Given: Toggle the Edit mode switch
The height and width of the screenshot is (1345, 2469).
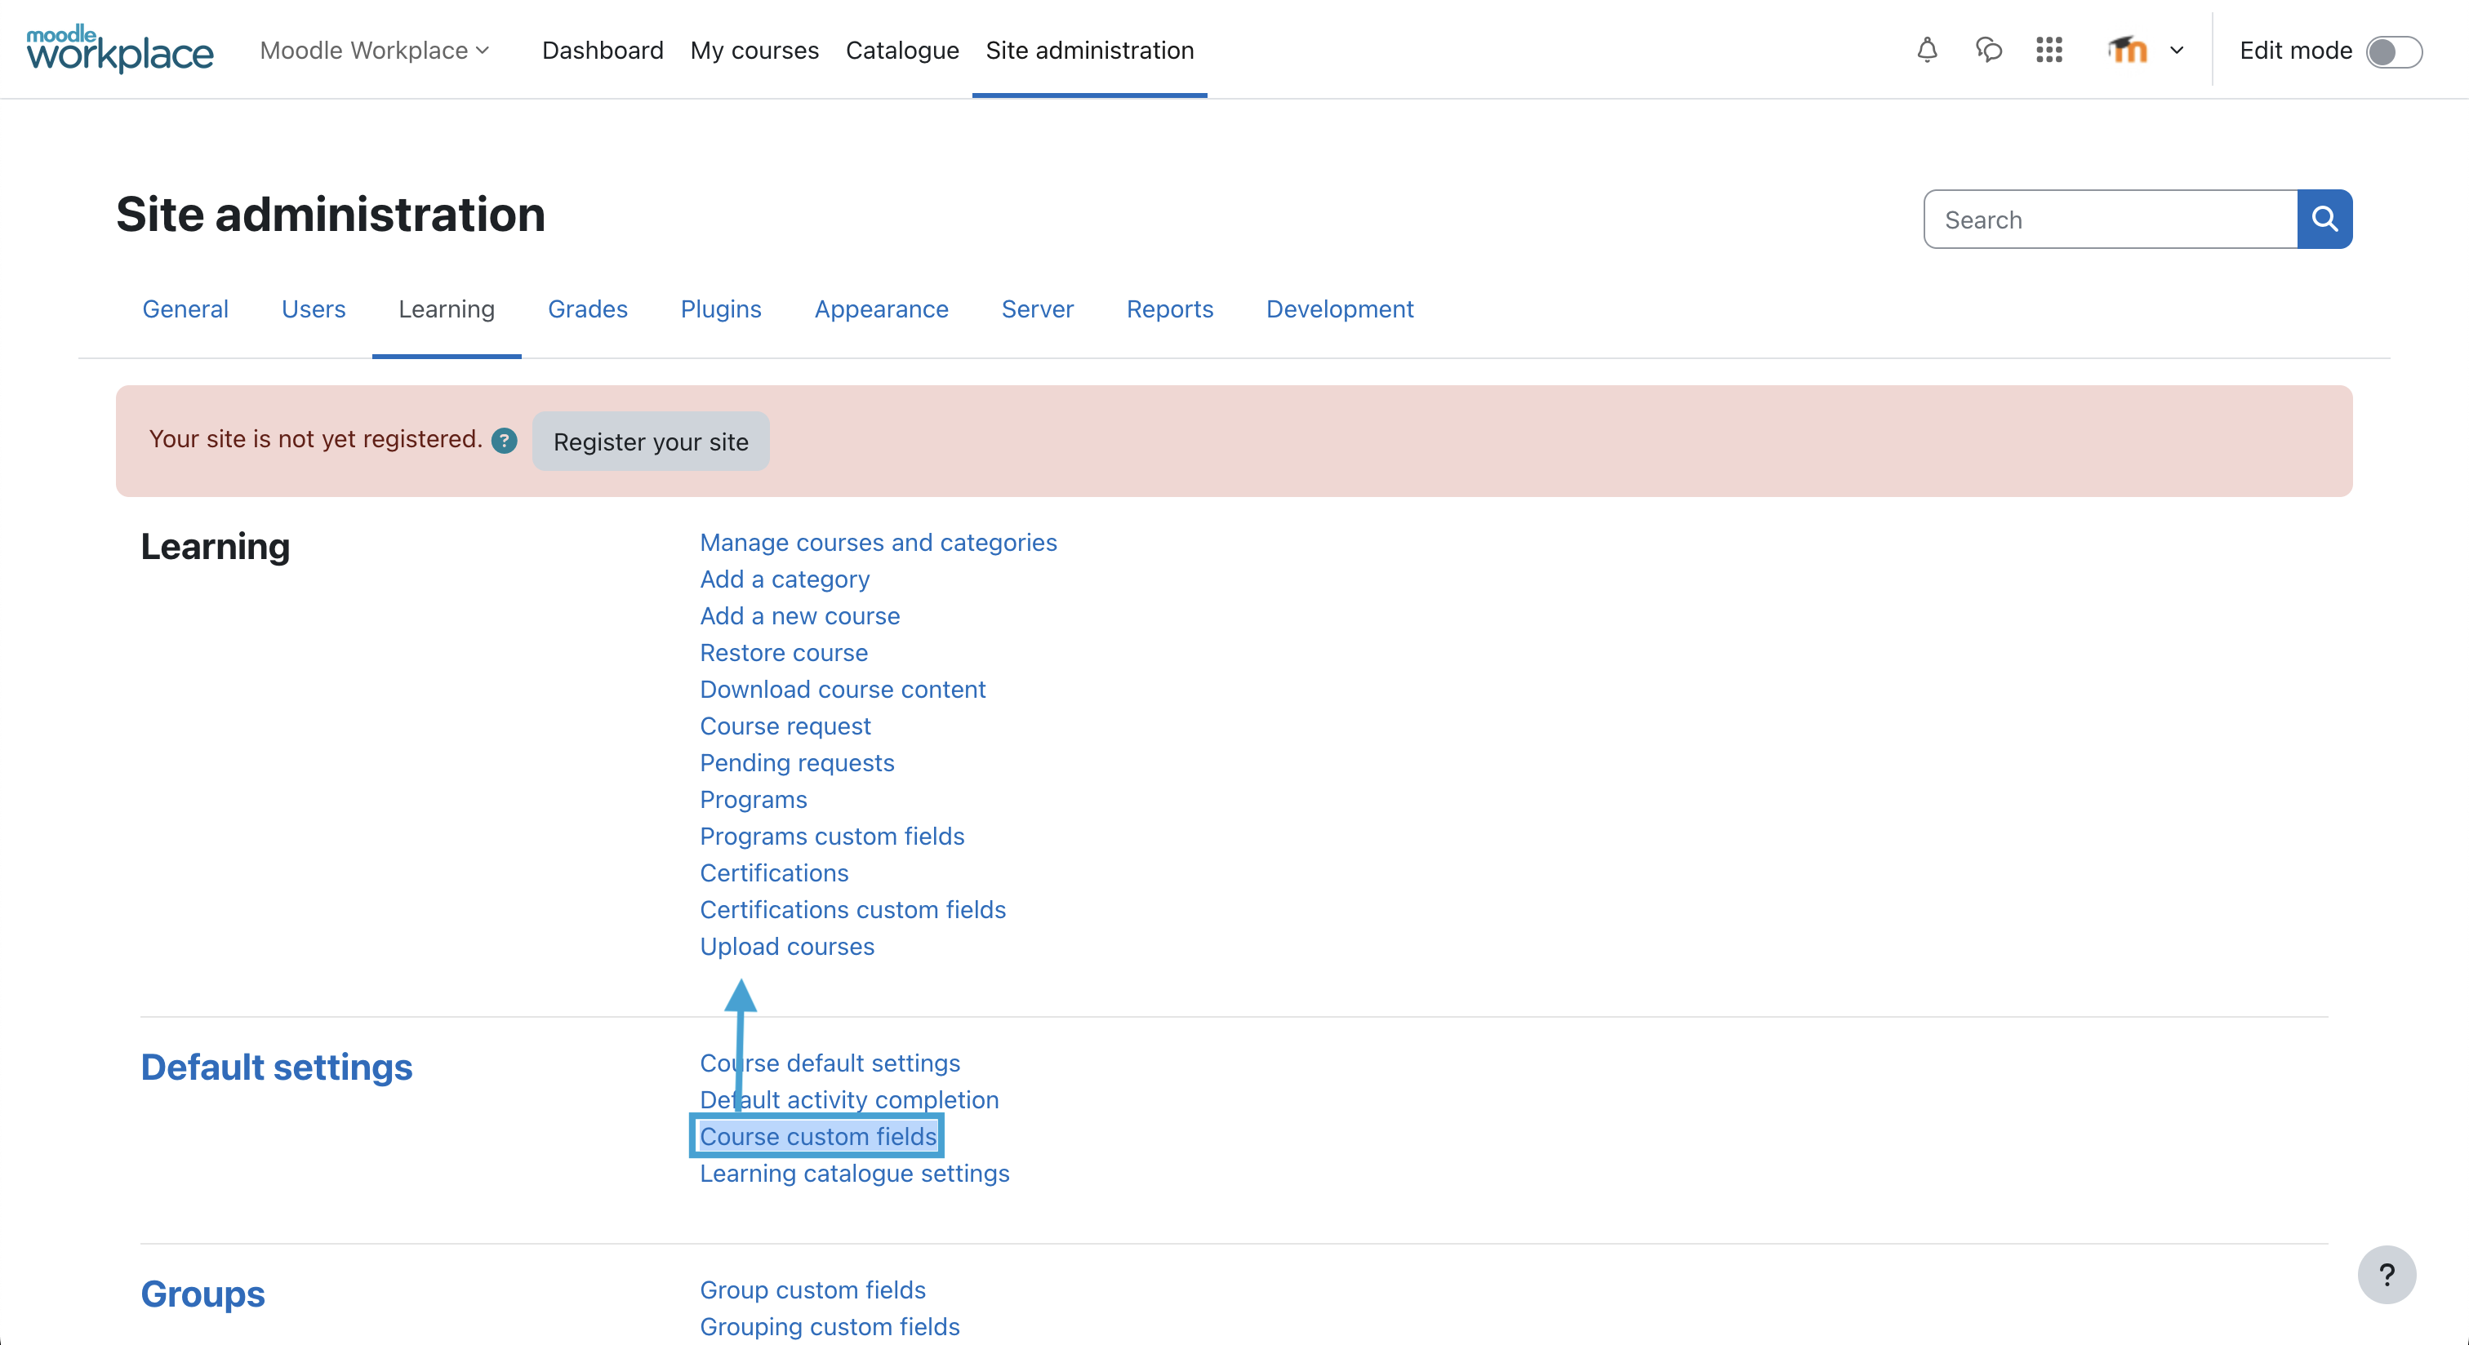Looking at the screenshot, I should [x=2393, y=51].
